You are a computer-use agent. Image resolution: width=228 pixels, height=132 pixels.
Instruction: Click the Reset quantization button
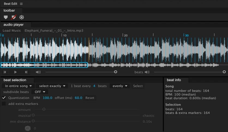click(x=90, y=98)
